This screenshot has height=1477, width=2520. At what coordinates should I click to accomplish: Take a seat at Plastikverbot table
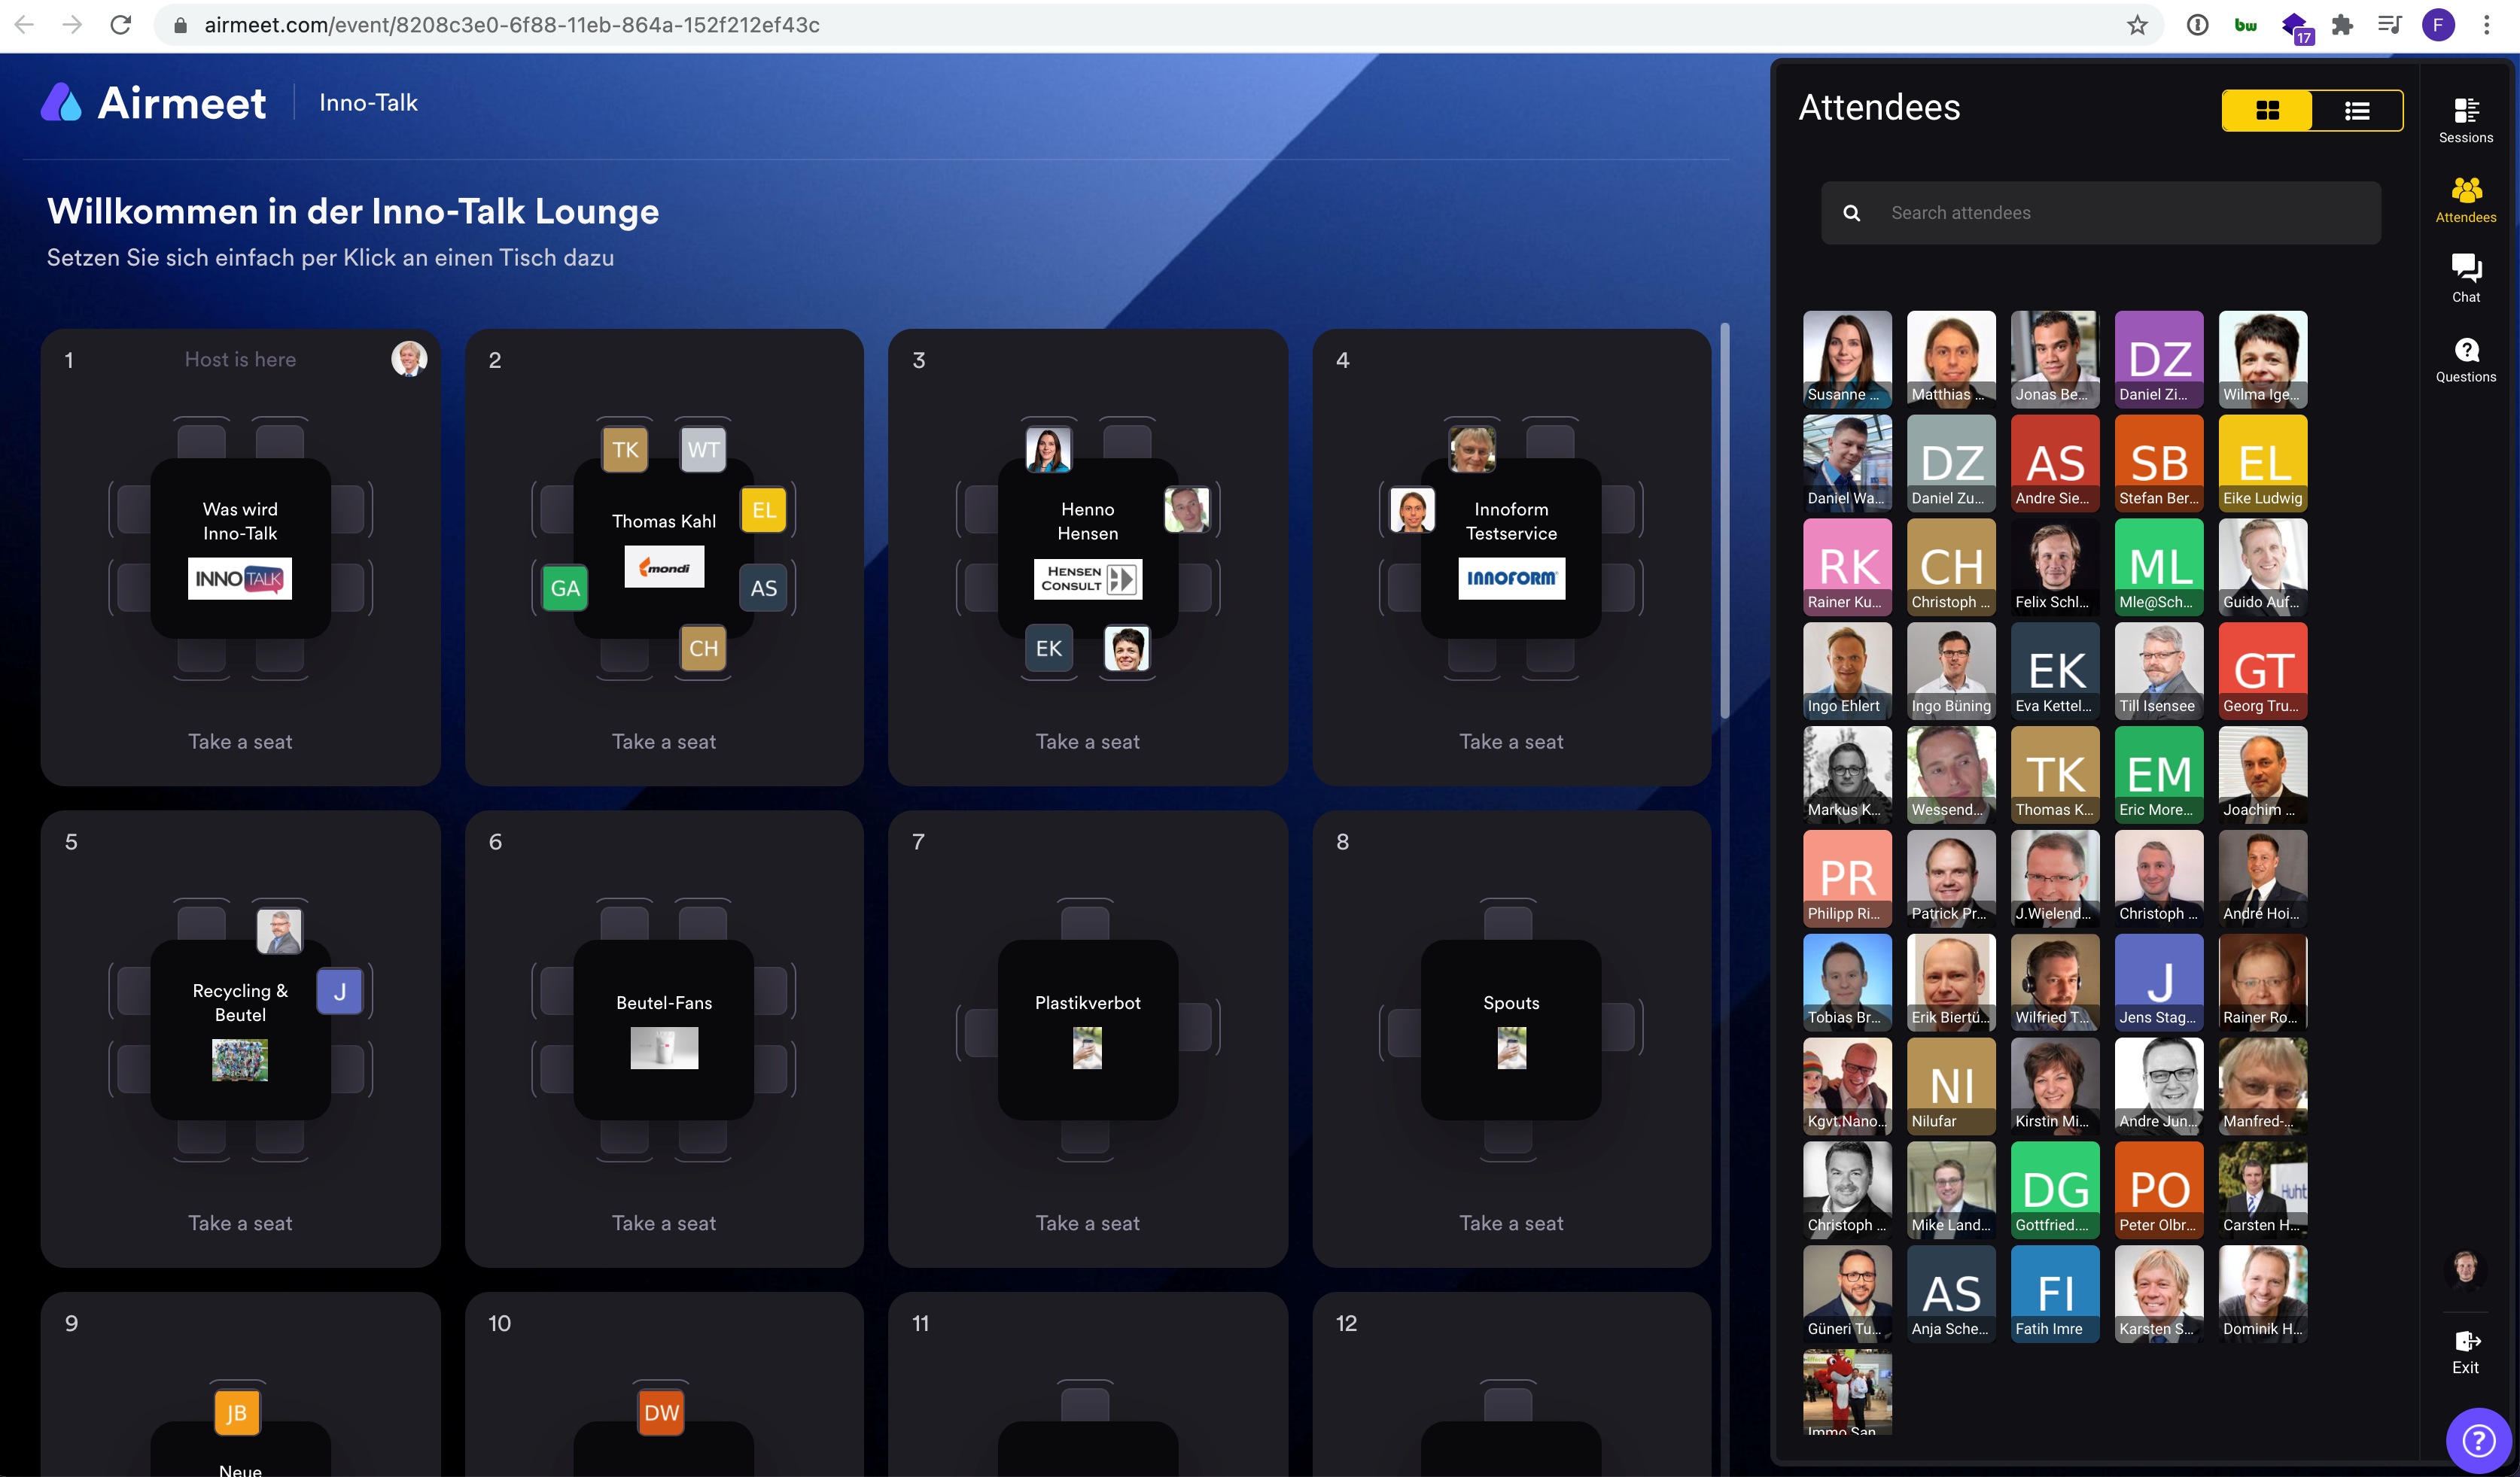click(x=1087, y=1223)
